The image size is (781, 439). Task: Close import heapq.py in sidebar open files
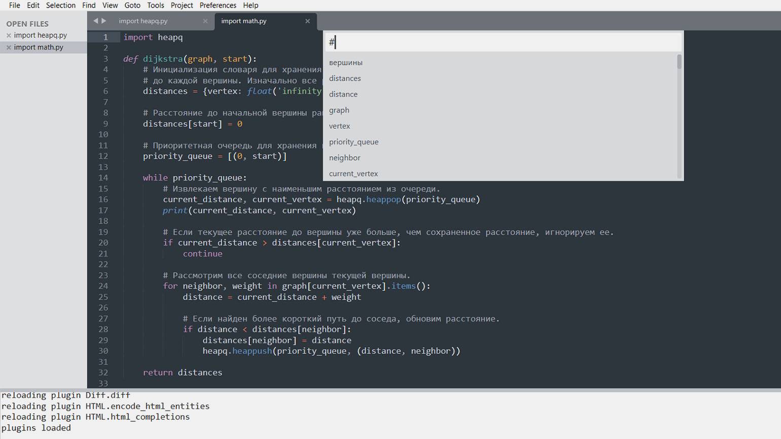pos(9,35)
